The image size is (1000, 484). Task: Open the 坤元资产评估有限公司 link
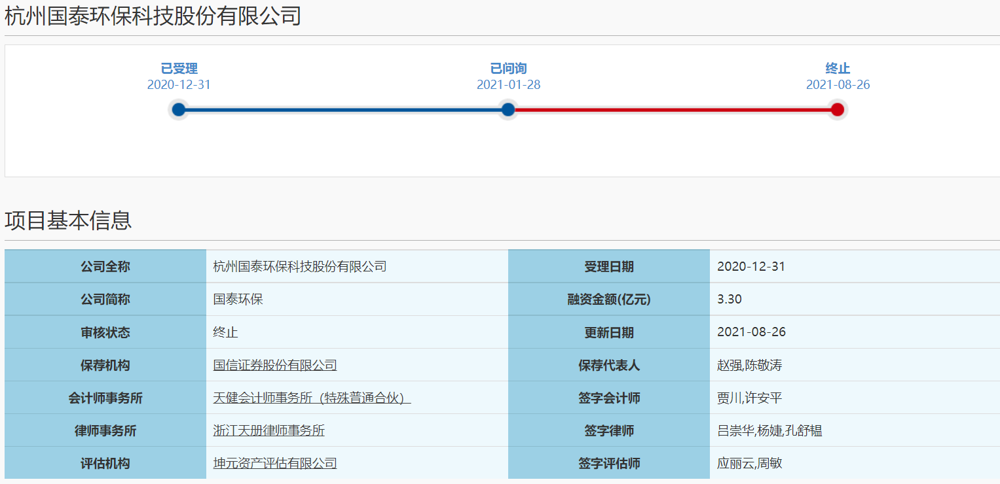point(275,463)
